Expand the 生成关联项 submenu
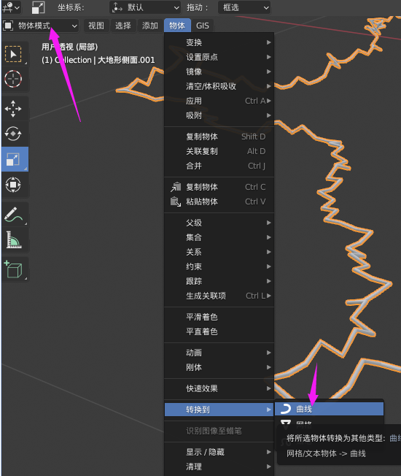 tap(219, 296)
